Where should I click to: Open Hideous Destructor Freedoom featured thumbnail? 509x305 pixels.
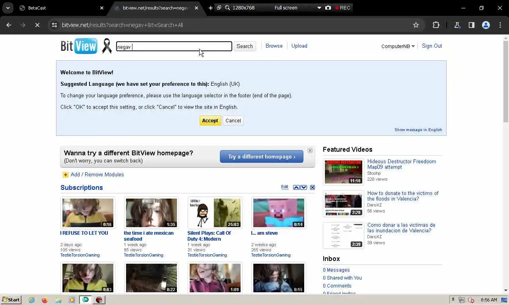[344, 172]
